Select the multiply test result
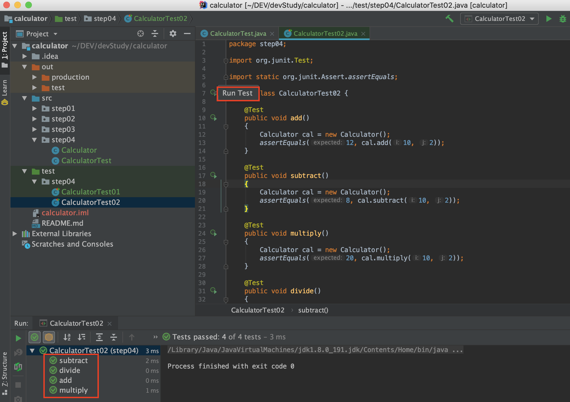 pyautogui.click(x=74, y=390)
